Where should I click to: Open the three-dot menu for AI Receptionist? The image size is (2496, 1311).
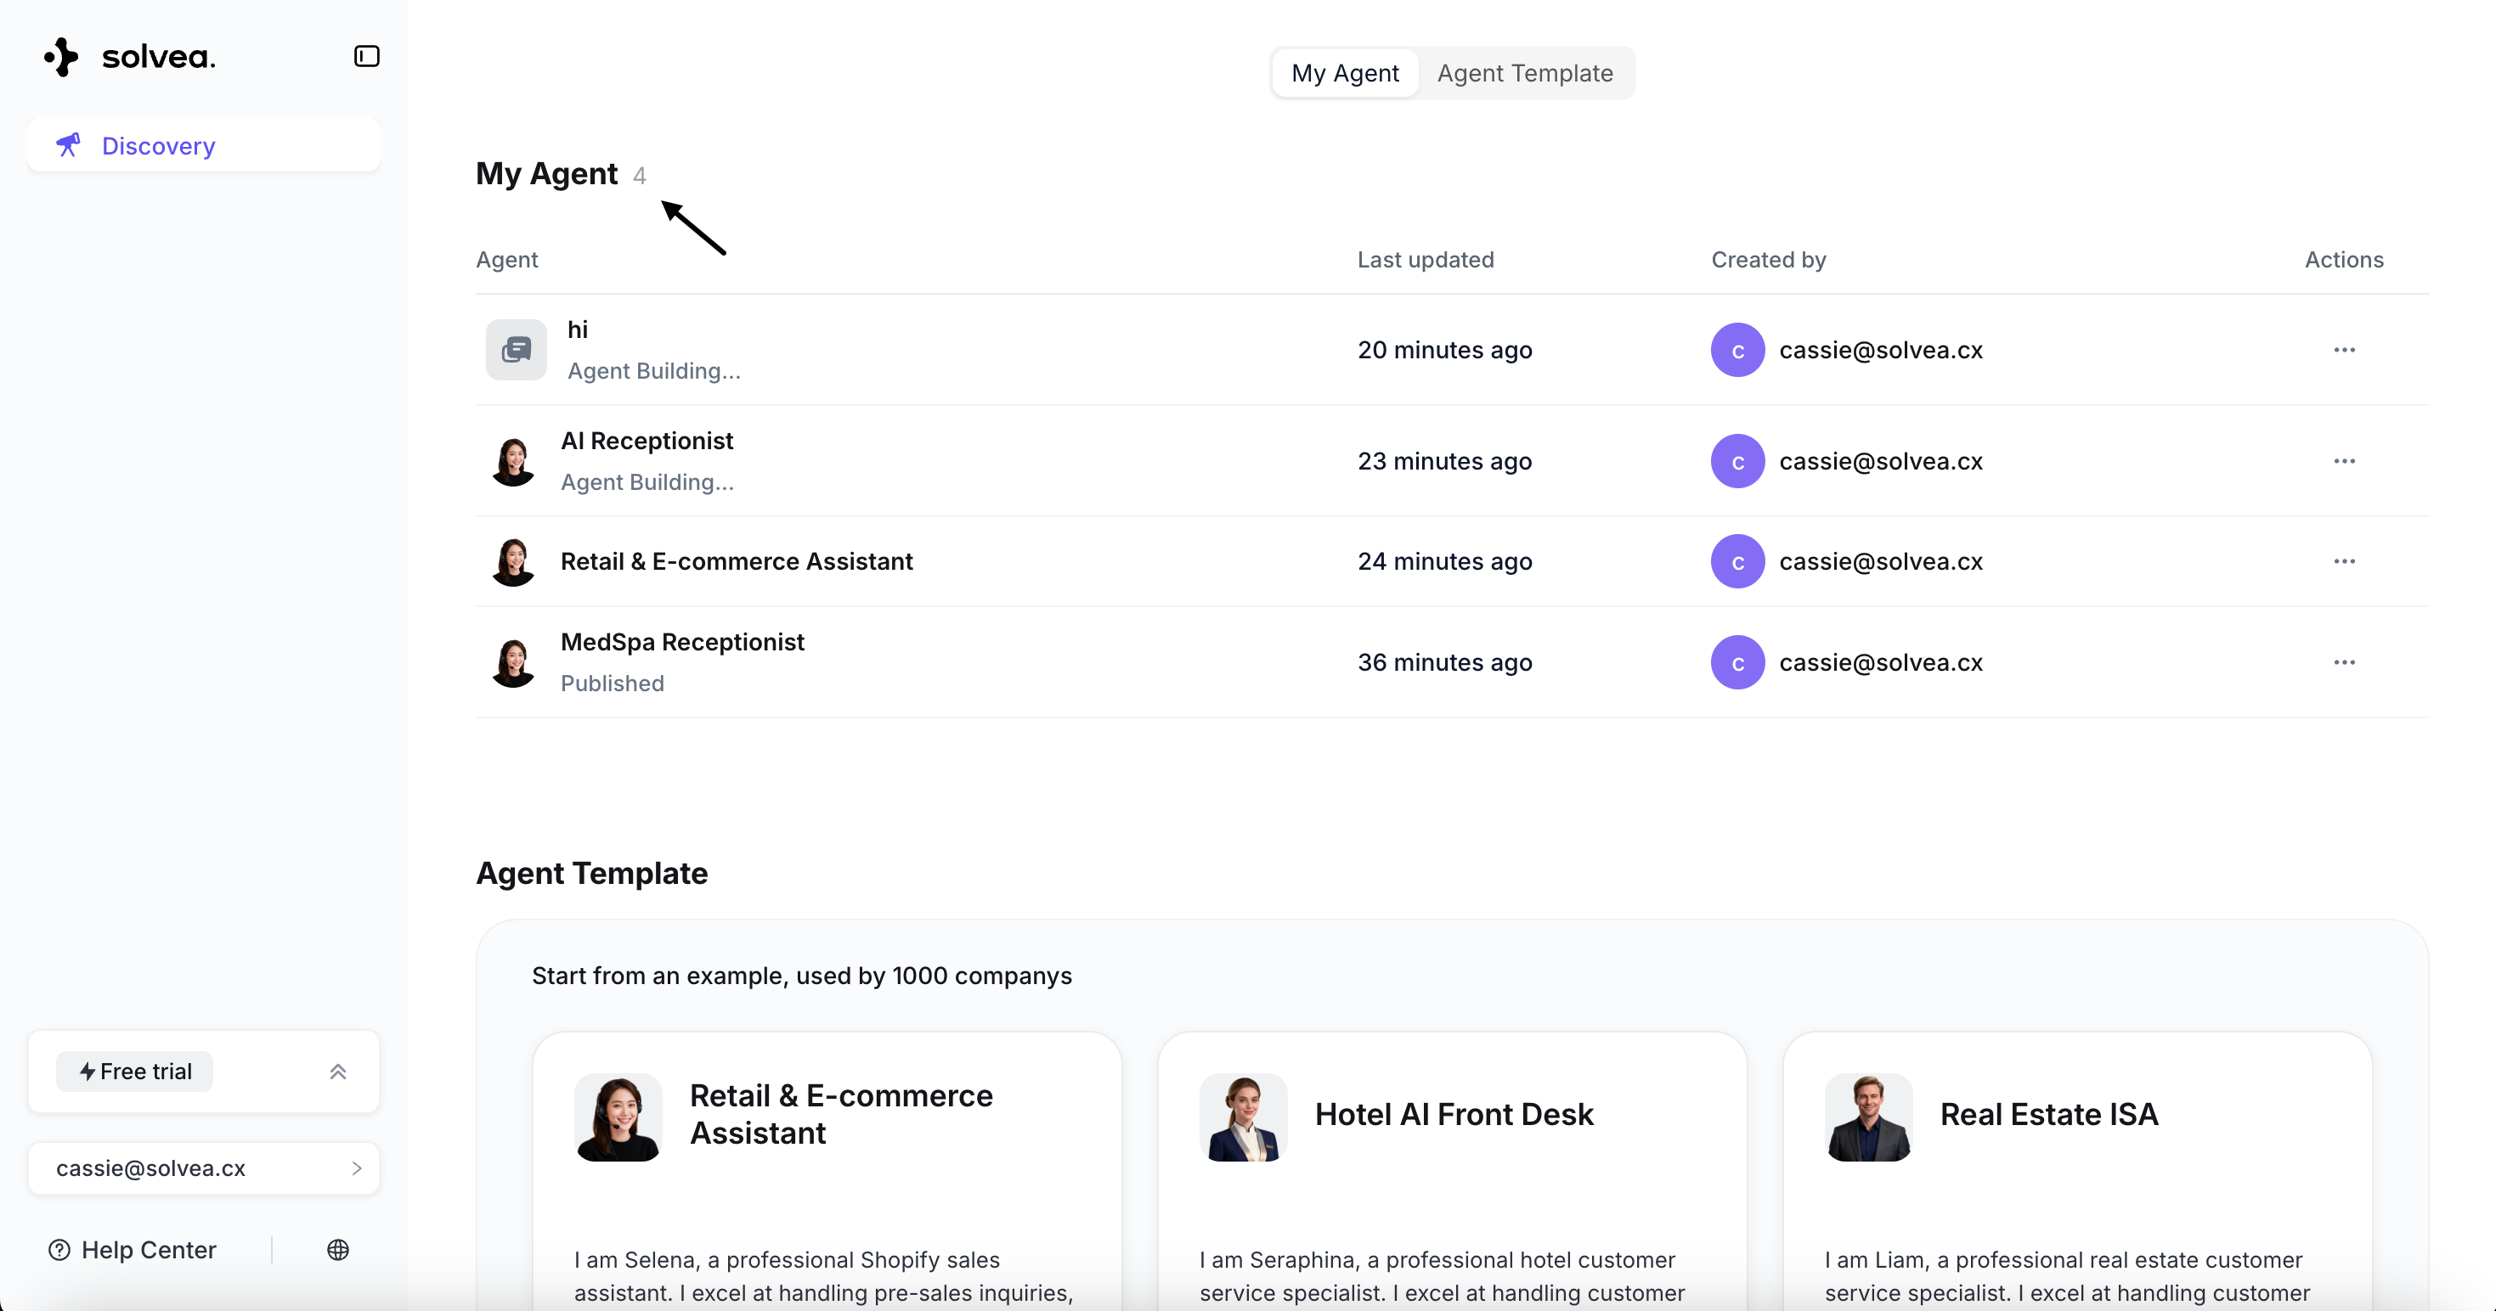coord(2343,461)
